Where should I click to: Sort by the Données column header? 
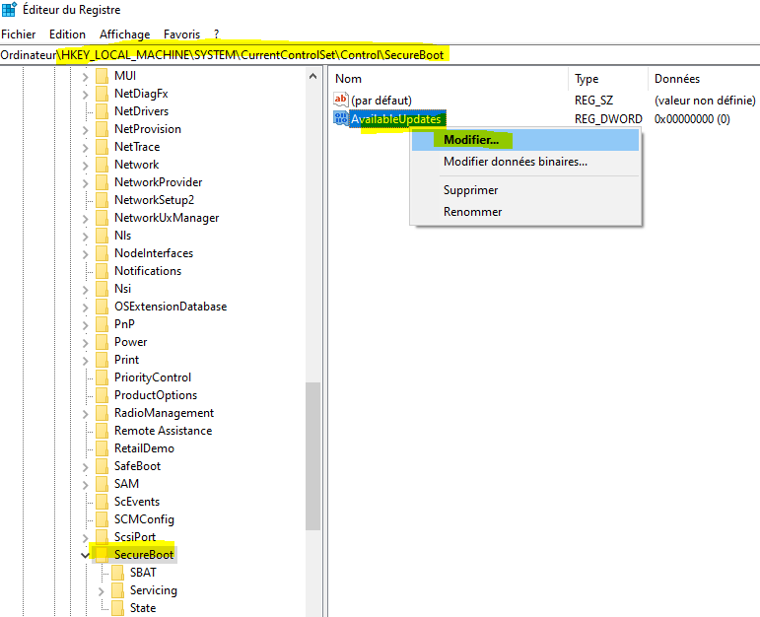703,79
